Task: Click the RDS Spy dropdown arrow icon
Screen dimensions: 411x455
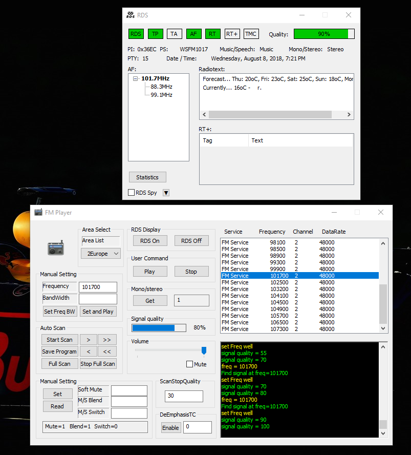Action: click(166, 193)
